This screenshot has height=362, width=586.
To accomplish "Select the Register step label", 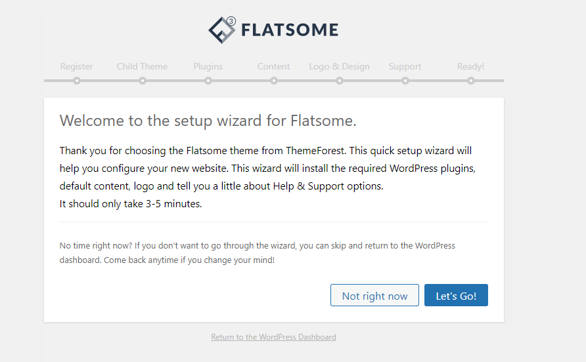I will coord(77,66).
